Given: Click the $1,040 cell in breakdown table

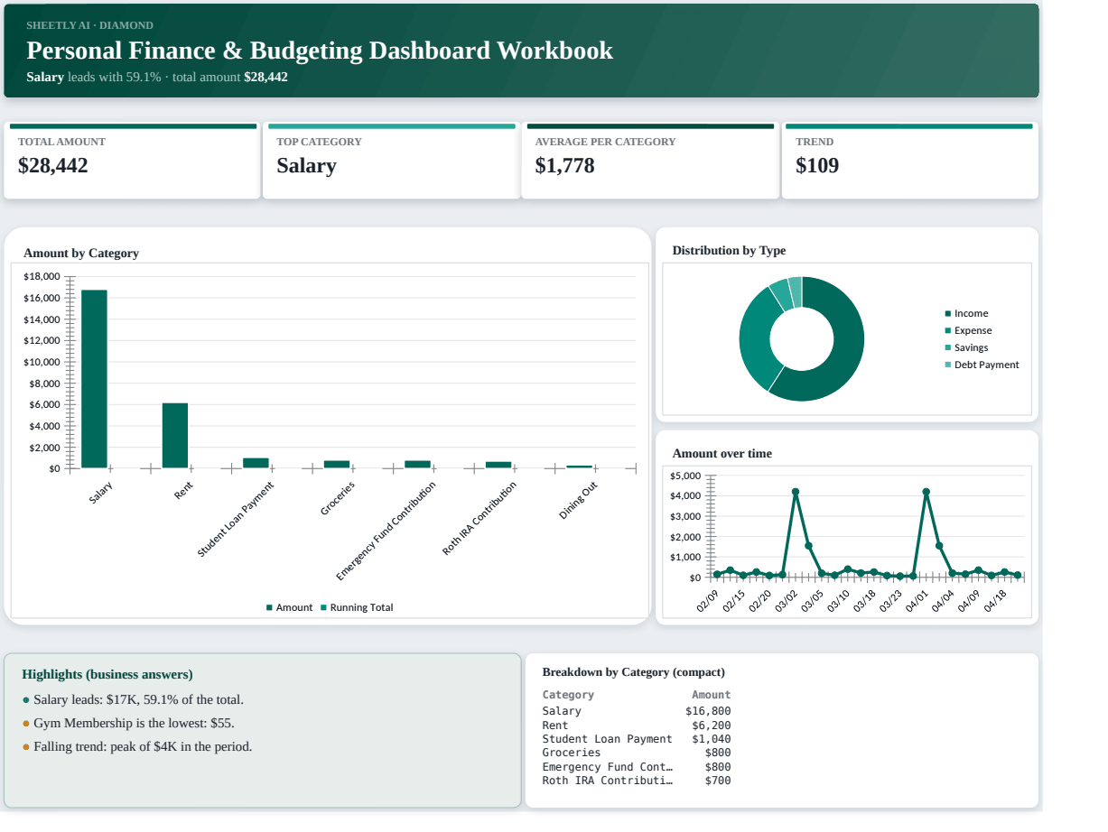Looking at the screenshot, I should coord(712,739).
